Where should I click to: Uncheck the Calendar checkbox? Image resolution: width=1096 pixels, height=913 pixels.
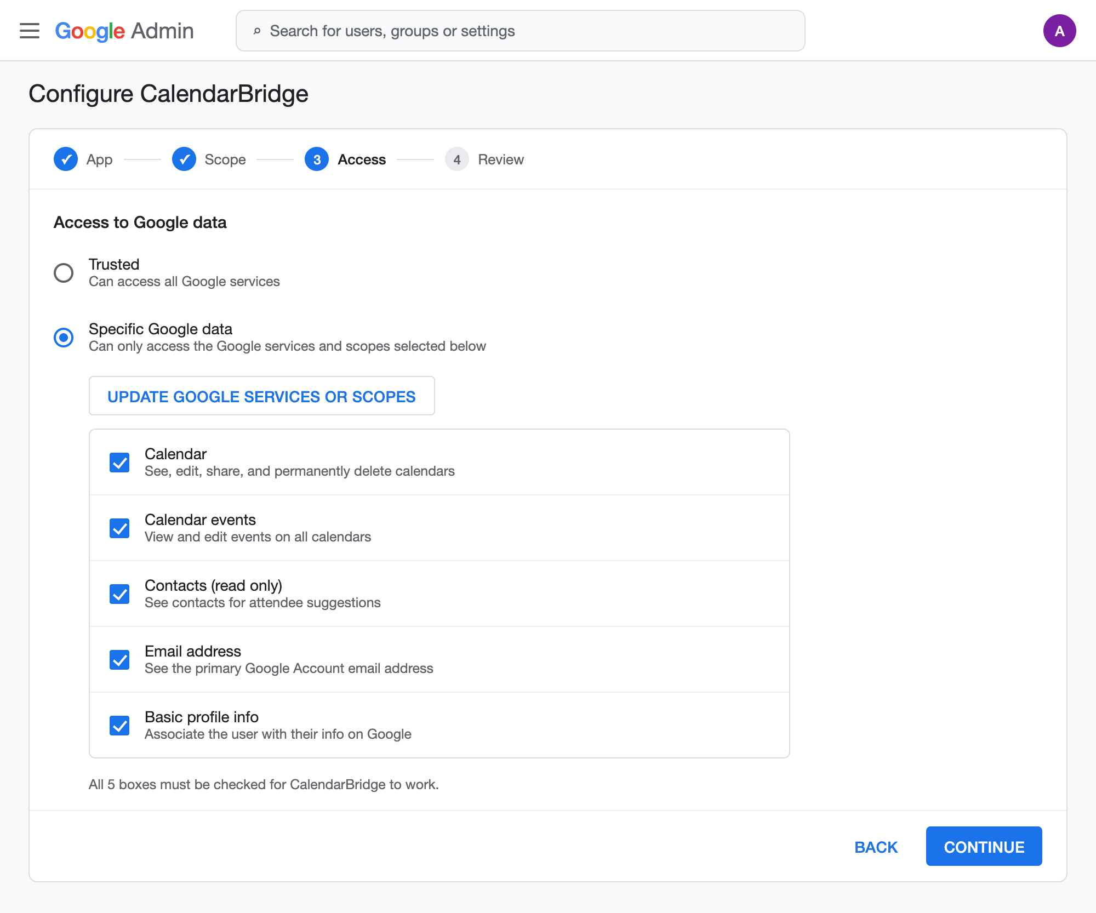pos(119,463)
